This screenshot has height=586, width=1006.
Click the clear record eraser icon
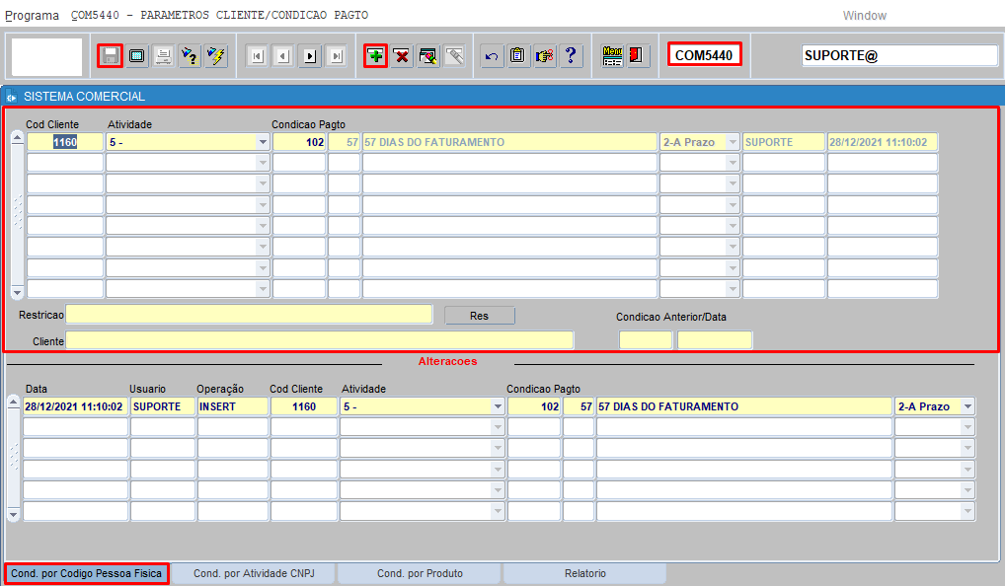[427, 56]
